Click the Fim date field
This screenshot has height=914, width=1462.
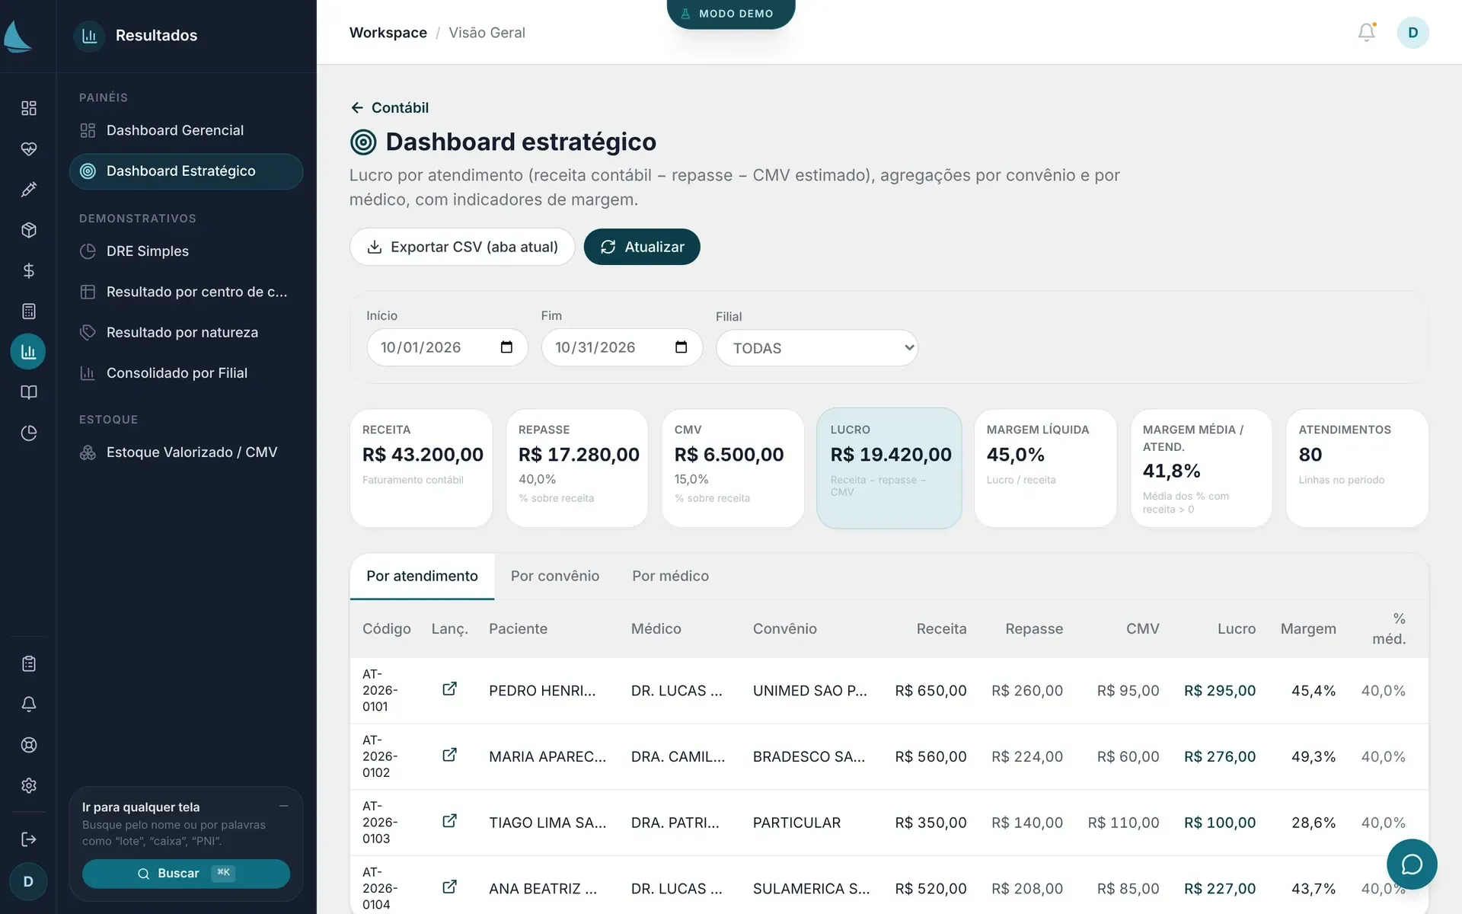coord(621,347)
